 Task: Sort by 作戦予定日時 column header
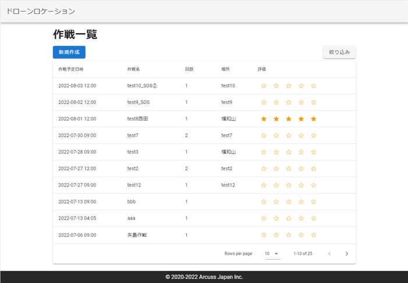[x=71, y=69]
